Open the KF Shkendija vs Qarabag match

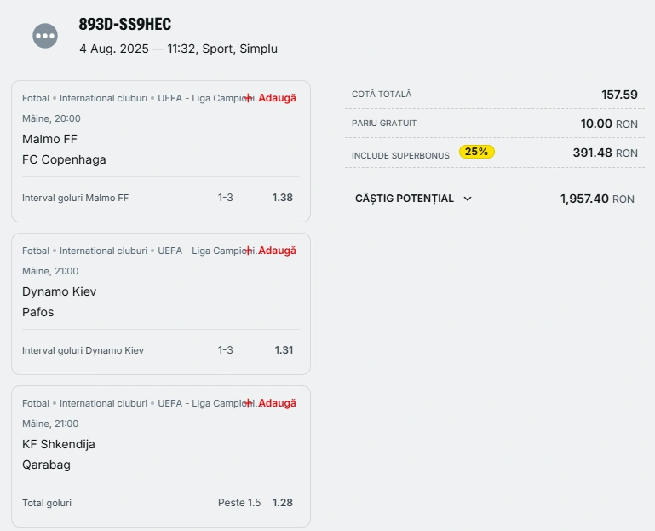point(59,454)
